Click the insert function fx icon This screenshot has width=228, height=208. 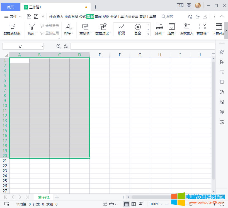click(66, 46)
